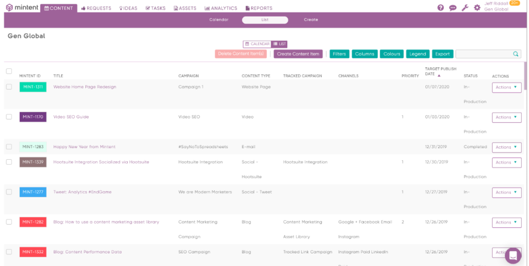Click the Create Content Item button
Image resolution: width=529 pixels, height=266 pixels.
pos(298,54)
